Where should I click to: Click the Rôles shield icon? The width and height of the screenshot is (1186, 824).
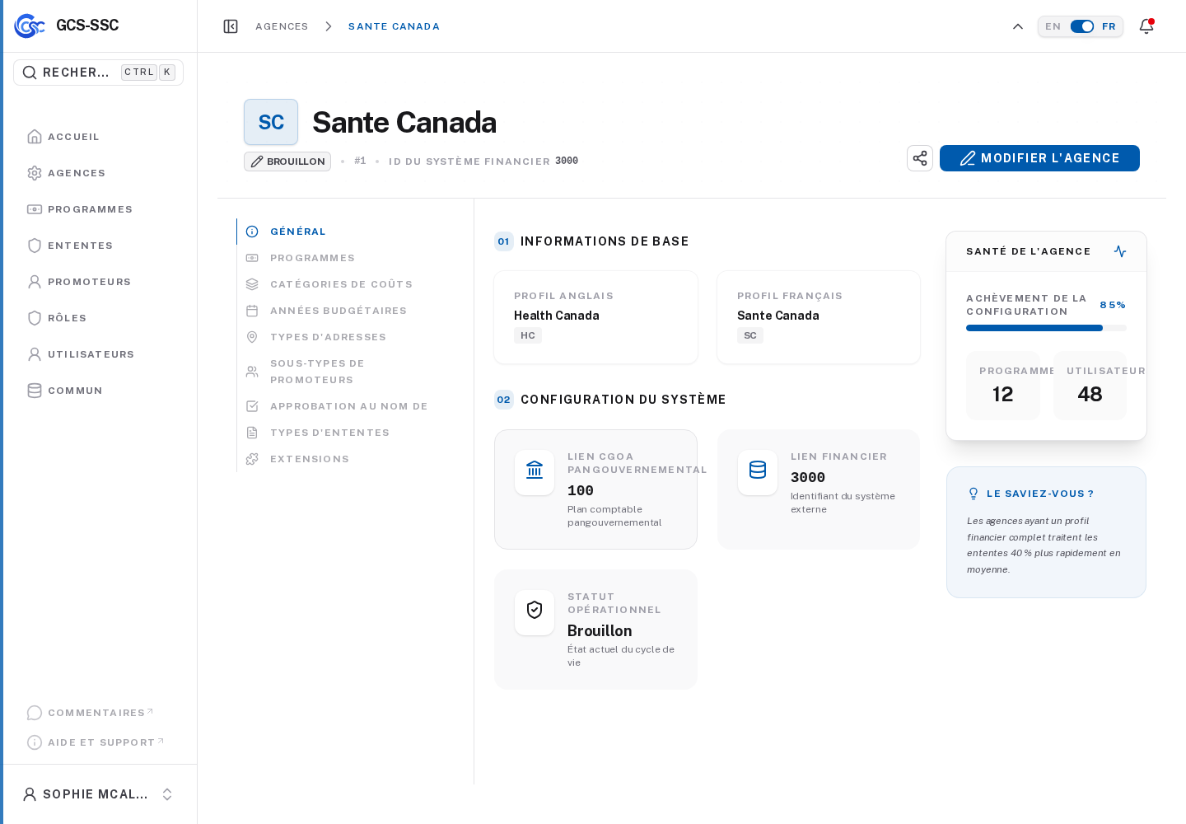35,318
